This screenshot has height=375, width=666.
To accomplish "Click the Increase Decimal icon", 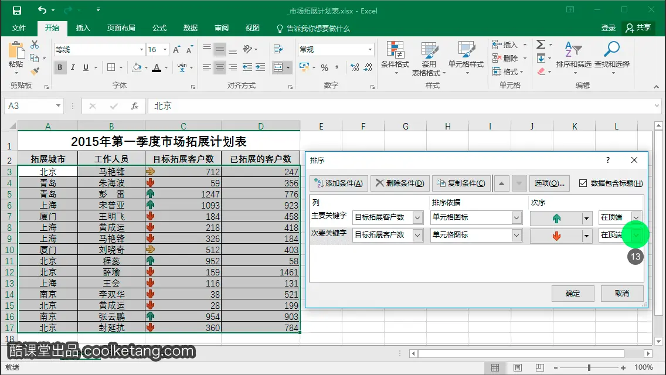I will [355, 67].
